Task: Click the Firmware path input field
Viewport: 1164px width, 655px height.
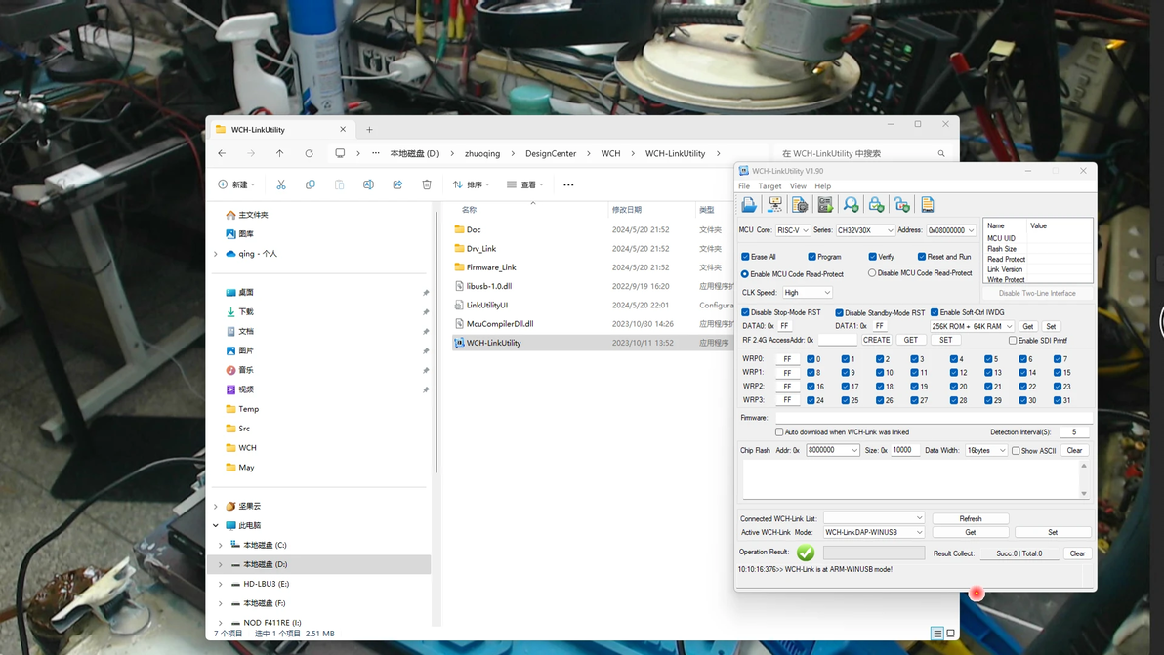Action: tap(932, 418)
